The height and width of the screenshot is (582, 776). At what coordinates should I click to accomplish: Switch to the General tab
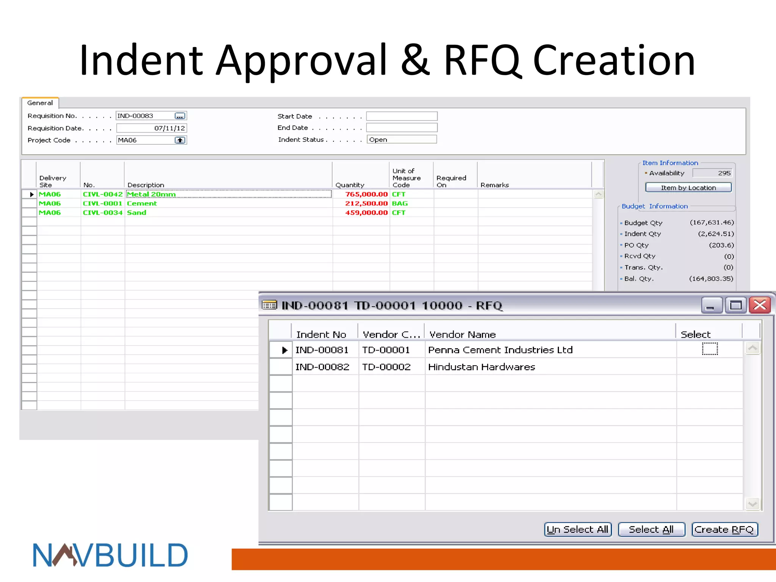(40, 103)
